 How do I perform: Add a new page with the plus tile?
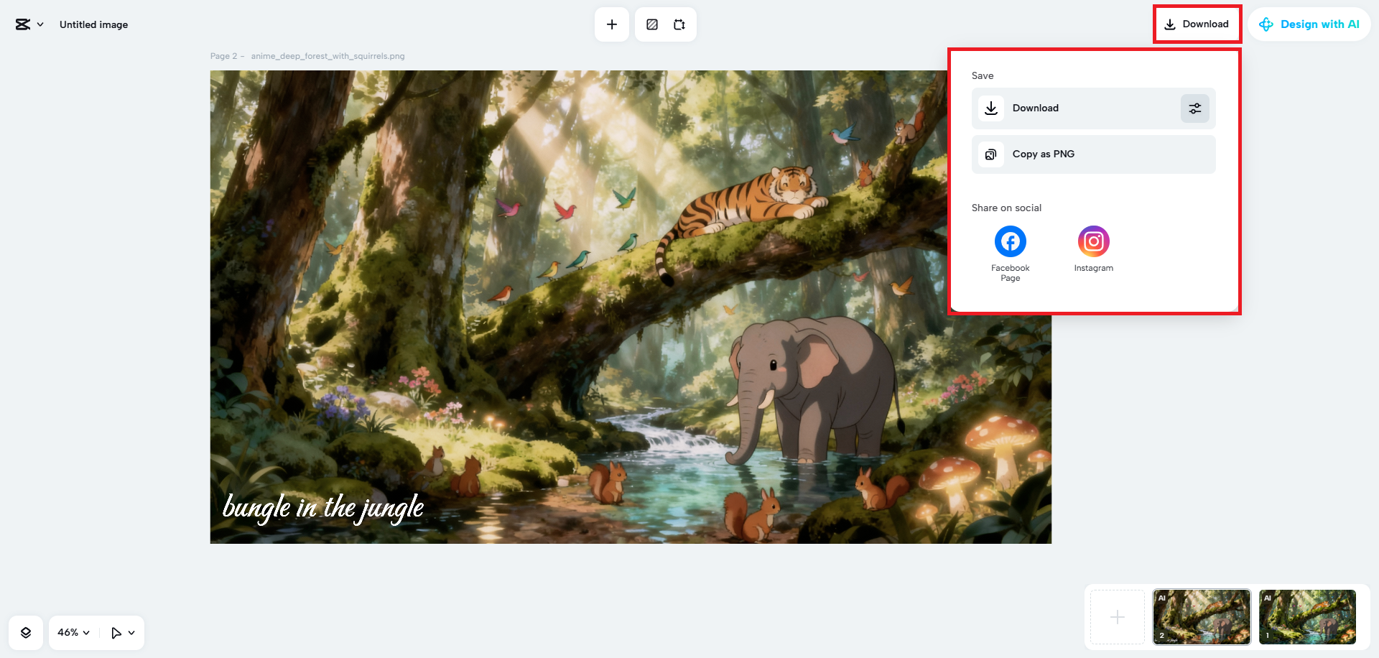(x=1118, y=617)
